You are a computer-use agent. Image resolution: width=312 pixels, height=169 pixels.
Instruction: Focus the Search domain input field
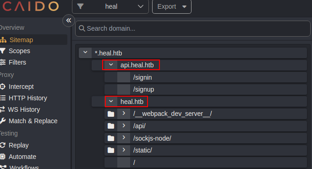click(x=192, y=28)
